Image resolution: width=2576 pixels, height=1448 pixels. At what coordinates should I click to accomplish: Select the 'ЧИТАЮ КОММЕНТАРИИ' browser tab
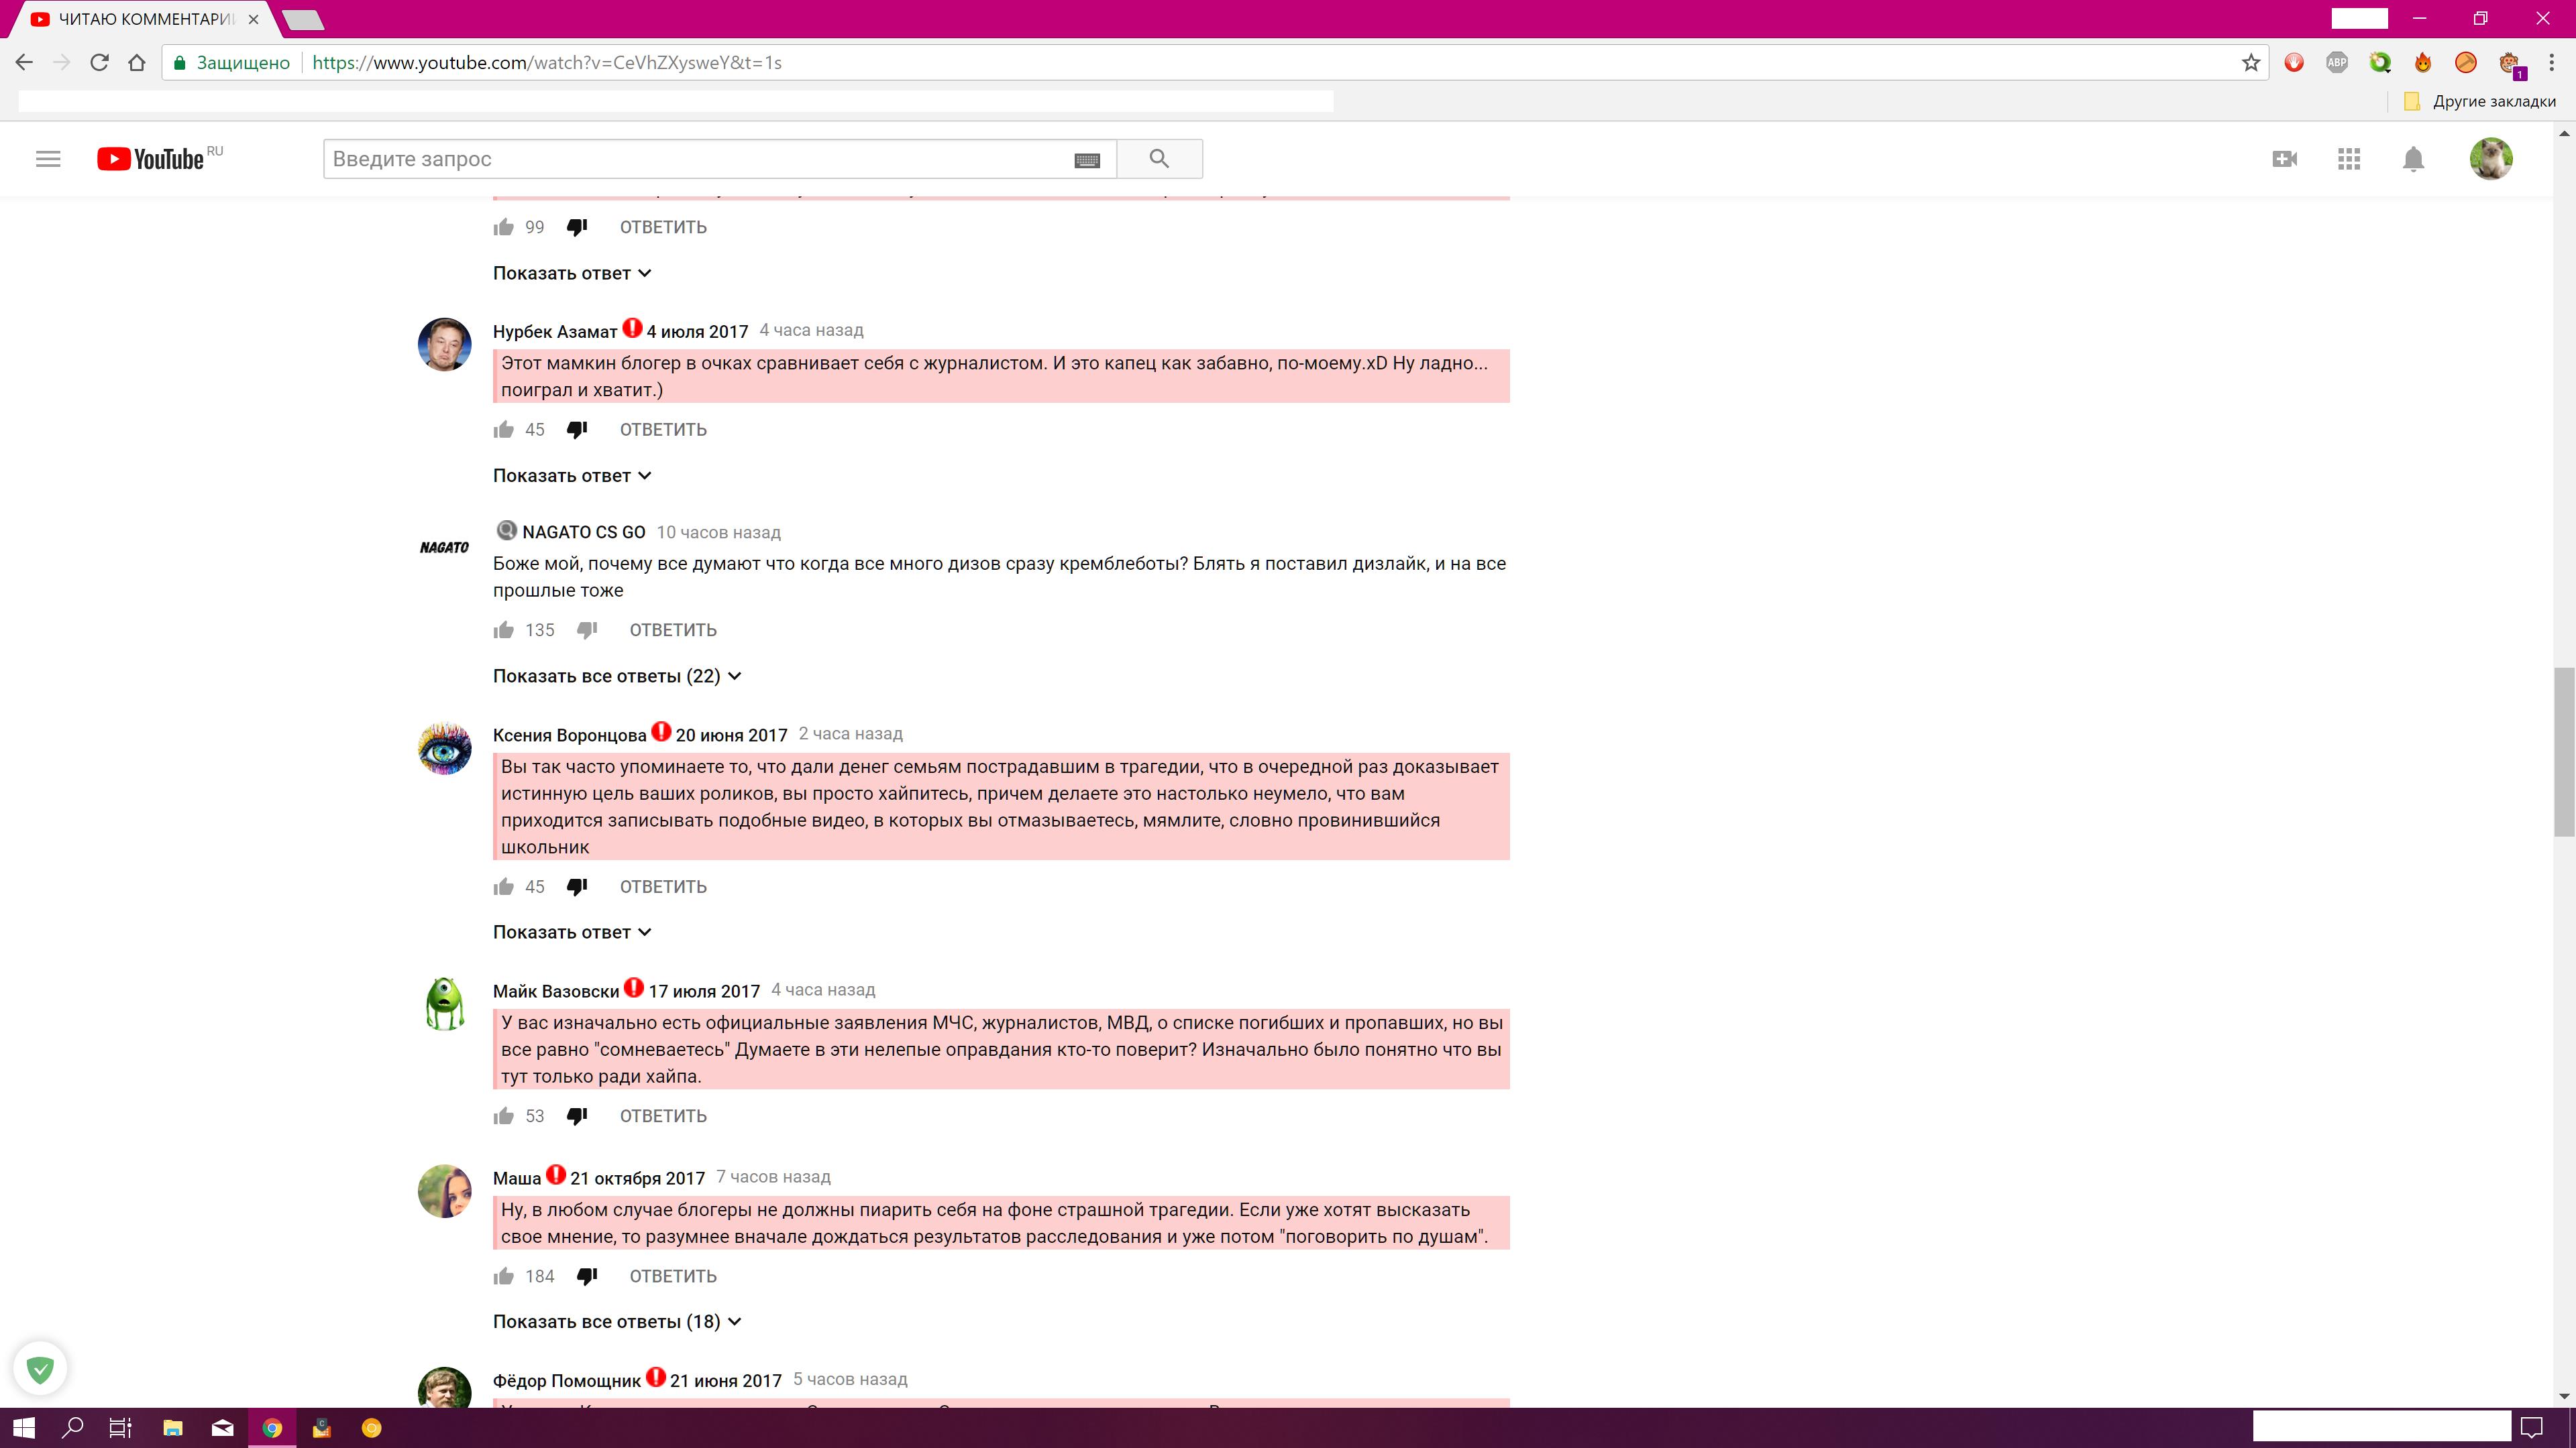click(x=145, y=19)
